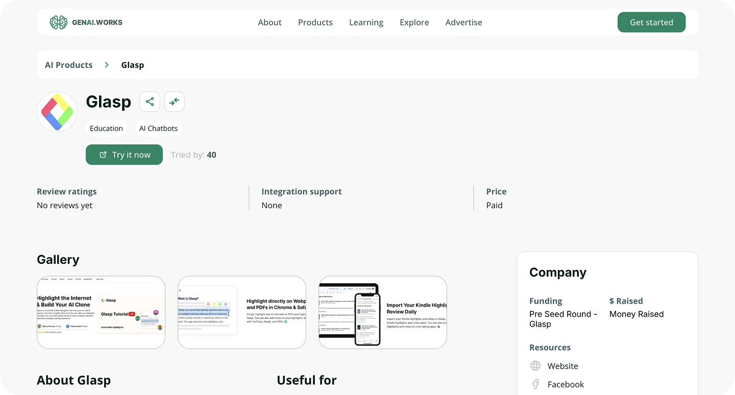
Task: Open the Learning menu item
Action: pos(366,22)
